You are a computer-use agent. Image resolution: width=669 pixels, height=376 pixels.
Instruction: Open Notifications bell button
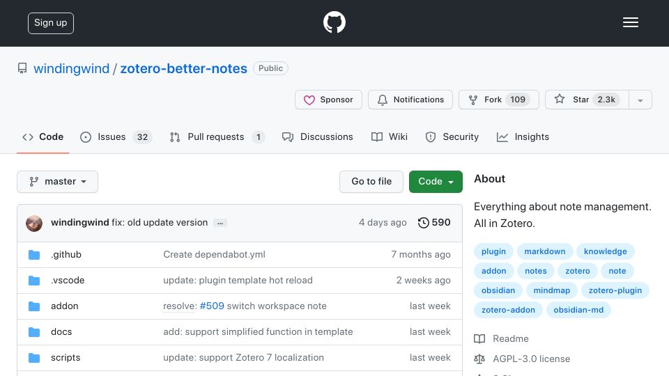[x=410, y=100]
